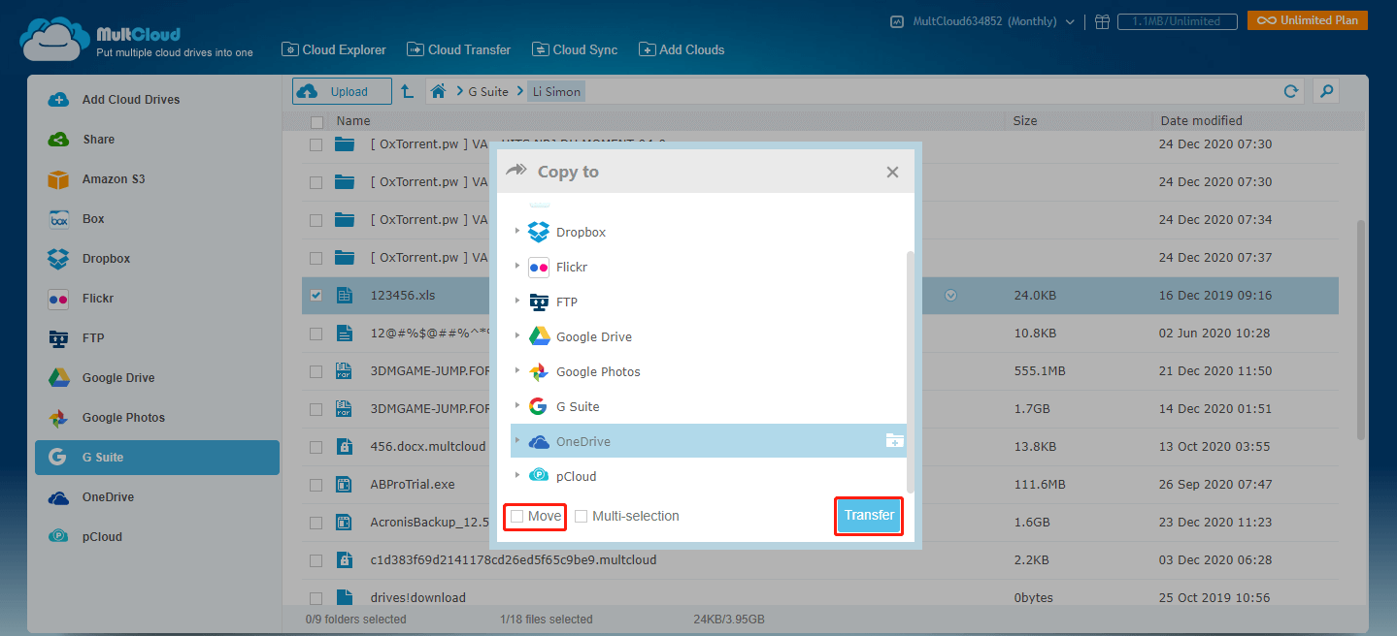This screenshot has height=636, width=1397.
Task: Sort by Name column header
Action: (x=353, y=121)
